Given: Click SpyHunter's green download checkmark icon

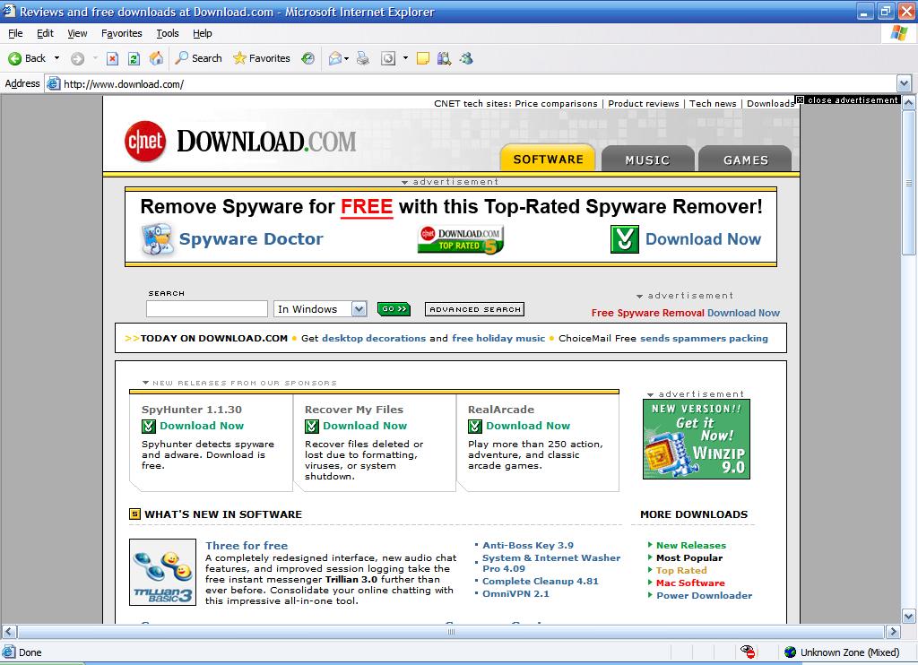Looking at the screenshot, I should point(149,427).
